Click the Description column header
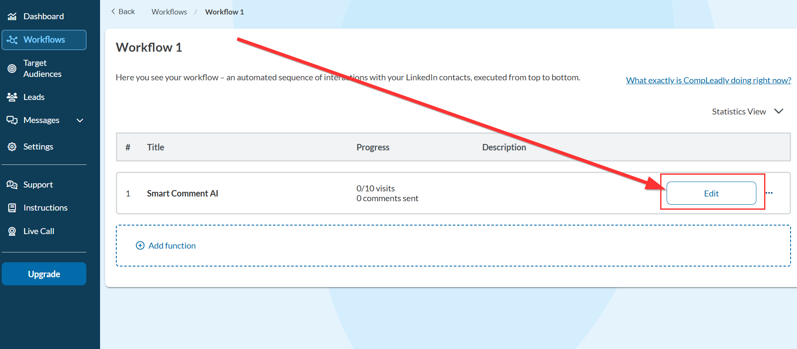Screen dimensions: 797x349 (504, 147)
